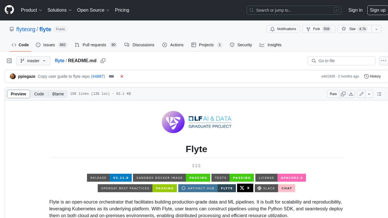
Task: Open the star lists dropdown arrow
Action: pyautogui.click(x=376, y=29)
